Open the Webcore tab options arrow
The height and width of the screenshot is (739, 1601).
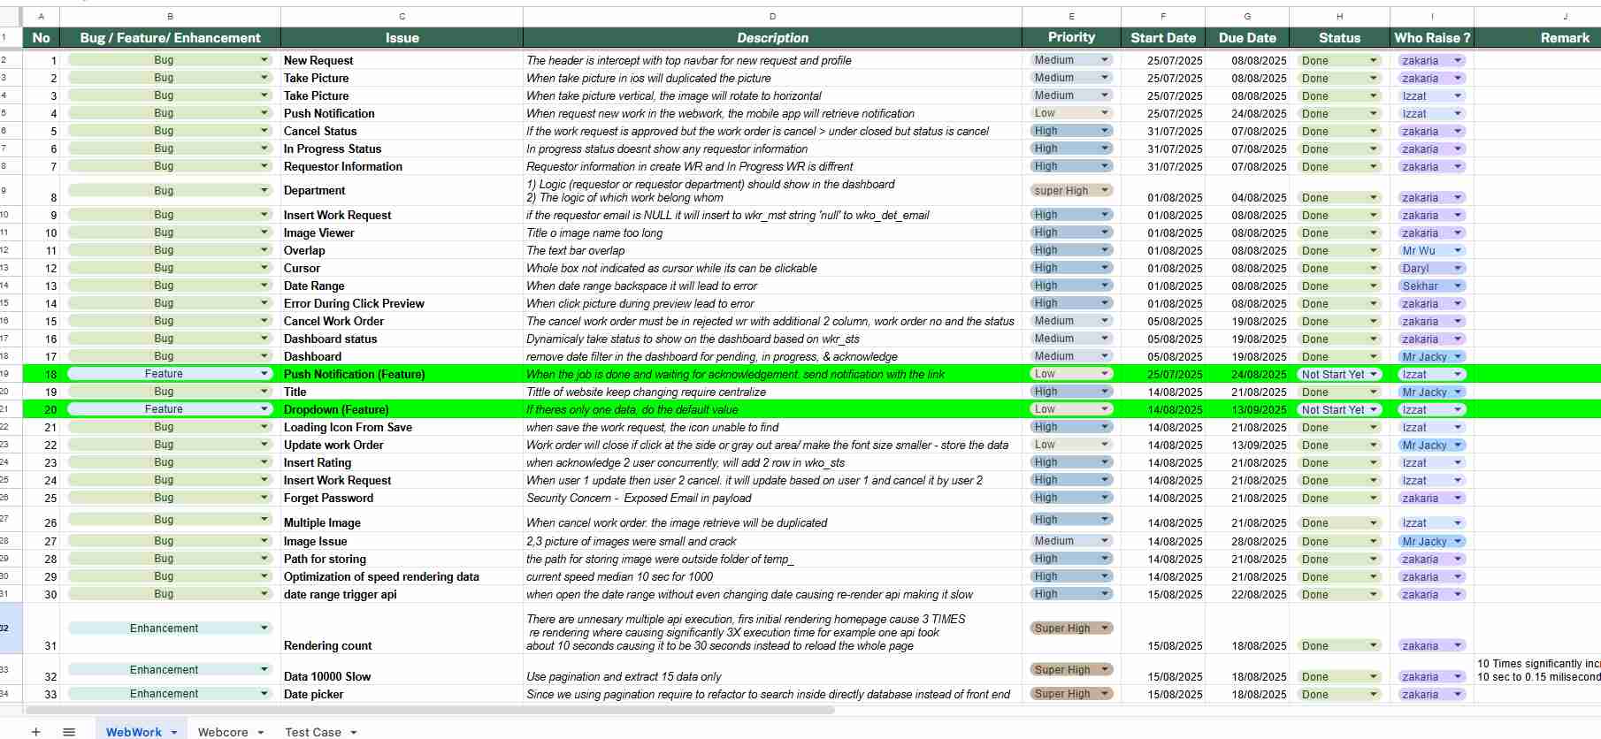pos(261,733)
